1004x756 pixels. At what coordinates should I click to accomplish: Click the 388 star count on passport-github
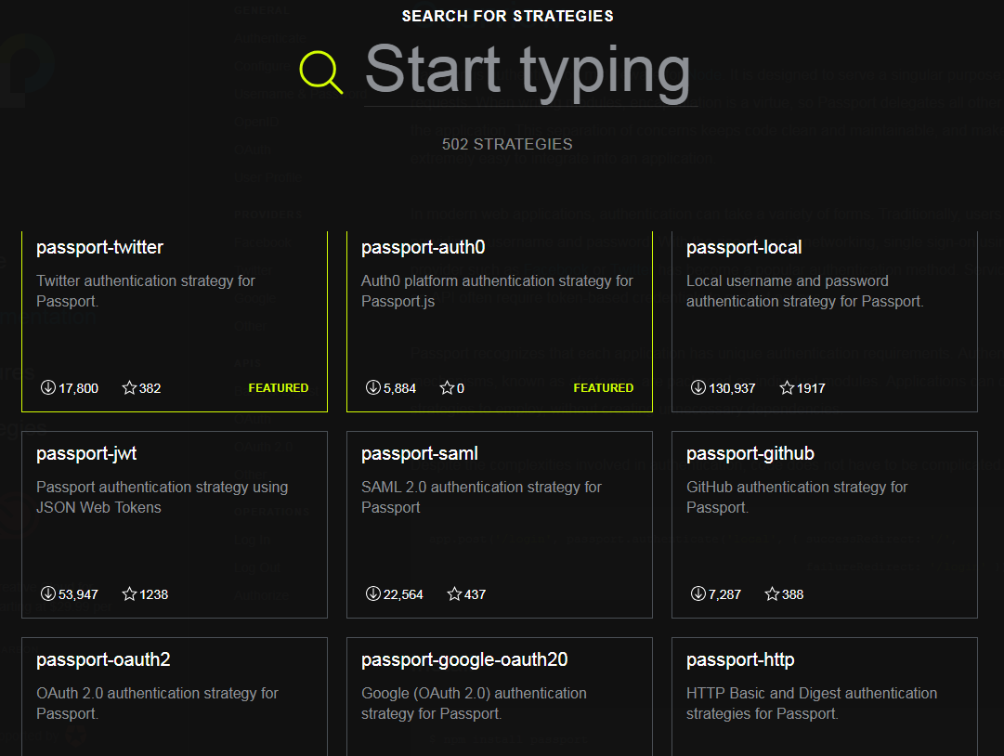[x=792, y=594]
